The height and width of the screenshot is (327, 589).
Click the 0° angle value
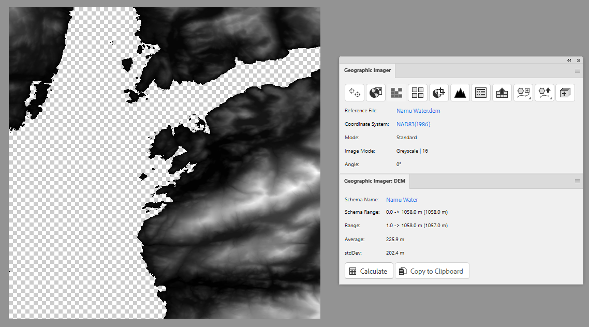(399, 165)
